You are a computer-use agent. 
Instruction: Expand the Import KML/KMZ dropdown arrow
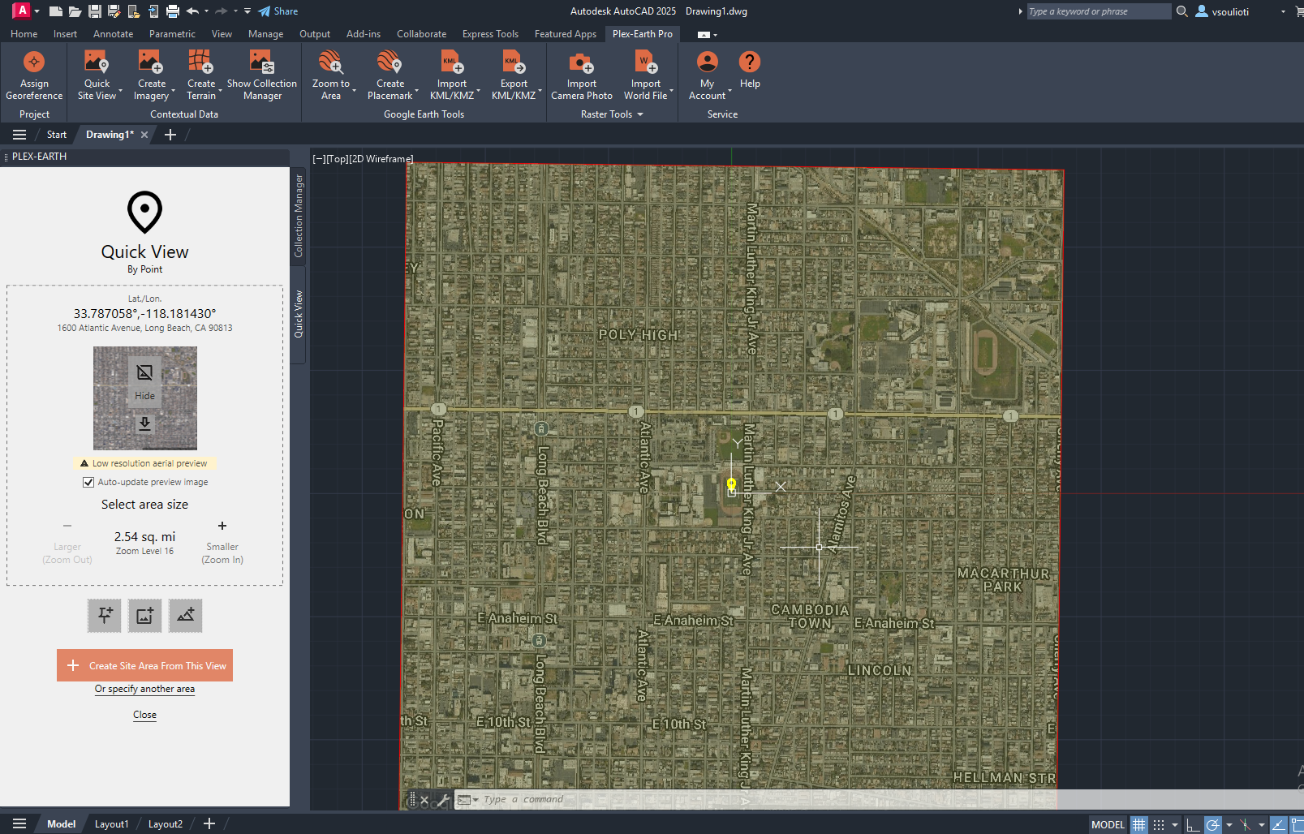(479, 91)
